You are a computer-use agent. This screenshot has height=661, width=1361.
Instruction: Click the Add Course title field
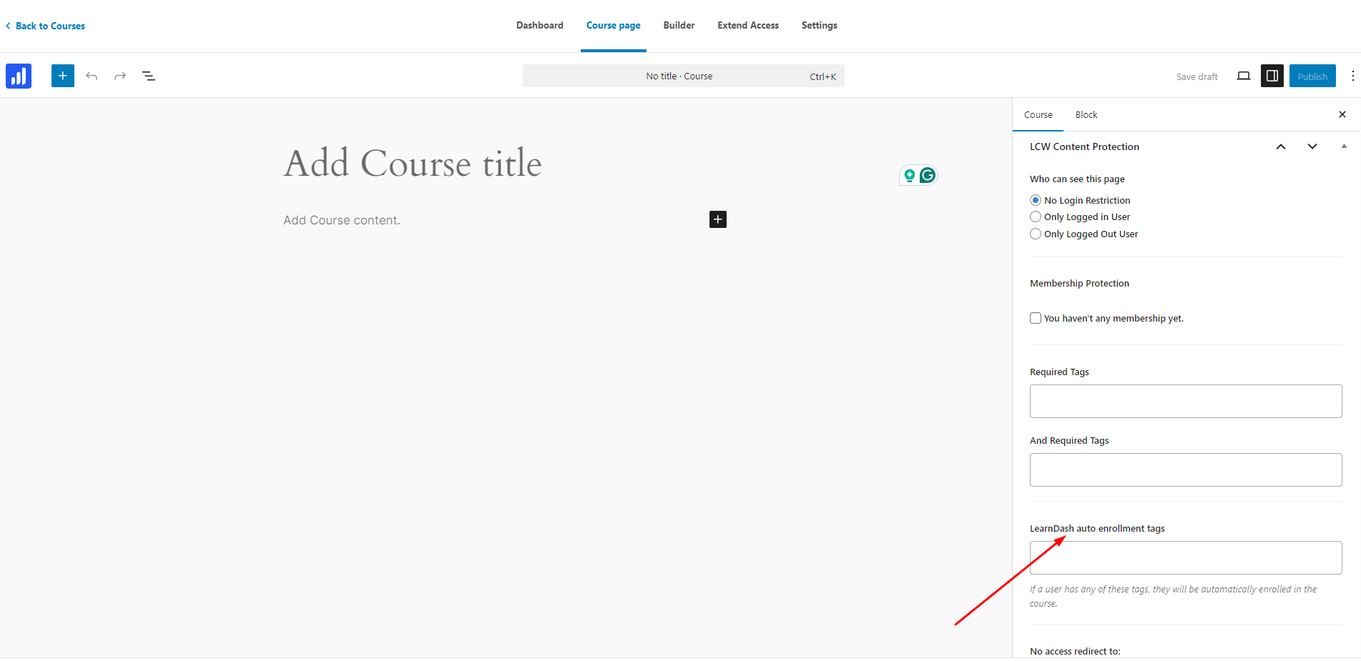413,163
